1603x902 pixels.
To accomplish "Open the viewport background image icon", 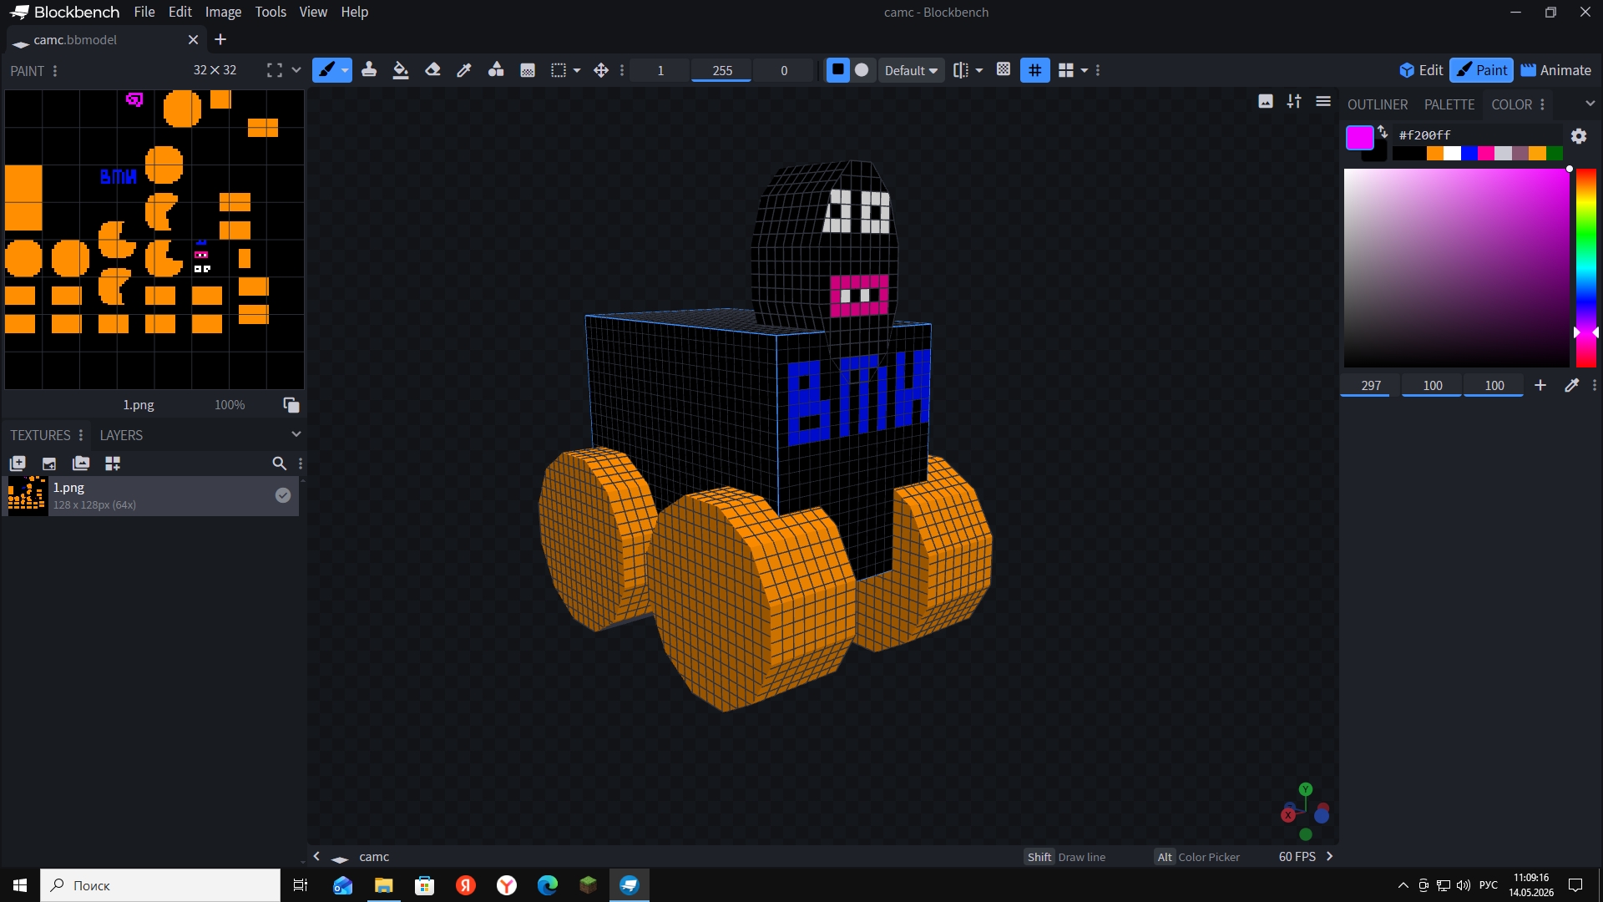I will click(x=1266, y=101).
